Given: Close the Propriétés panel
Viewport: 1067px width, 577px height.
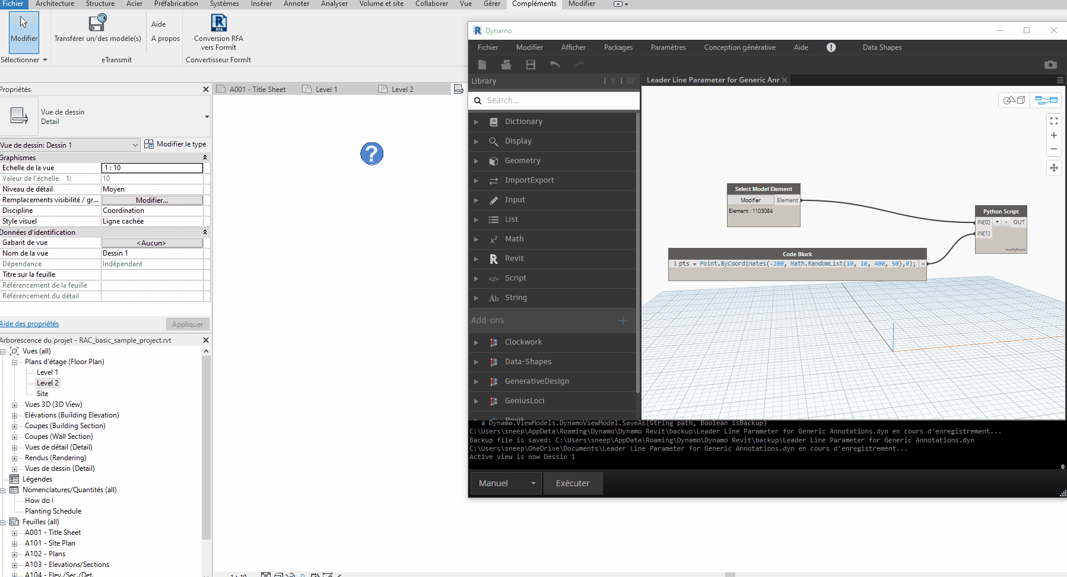Looking at the screenshot, I should coord(206,90).
